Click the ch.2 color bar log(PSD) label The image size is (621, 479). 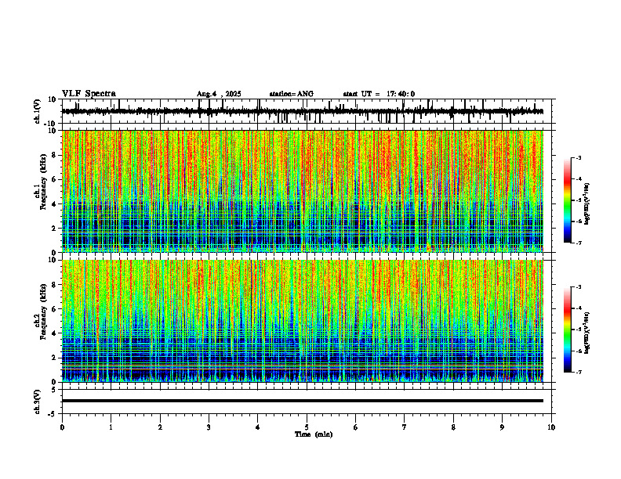click(586, 333)
